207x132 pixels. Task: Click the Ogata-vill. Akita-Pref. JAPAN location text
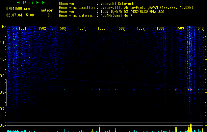pyautogui.click(x=147, y=8)
